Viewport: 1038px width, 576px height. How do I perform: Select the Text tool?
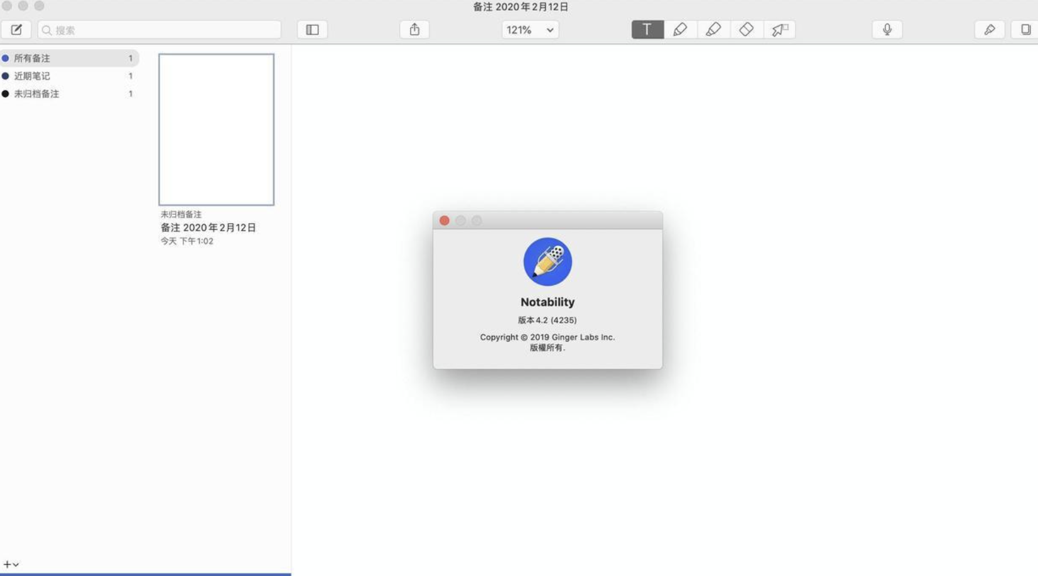click(647, 30)
